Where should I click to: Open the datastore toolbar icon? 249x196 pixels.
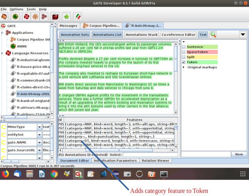(x=55, y=17)
